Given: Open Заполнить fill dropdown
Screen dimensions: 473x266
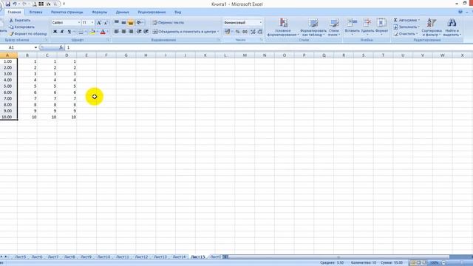Looking at the screenshot, I should [406, 27].
